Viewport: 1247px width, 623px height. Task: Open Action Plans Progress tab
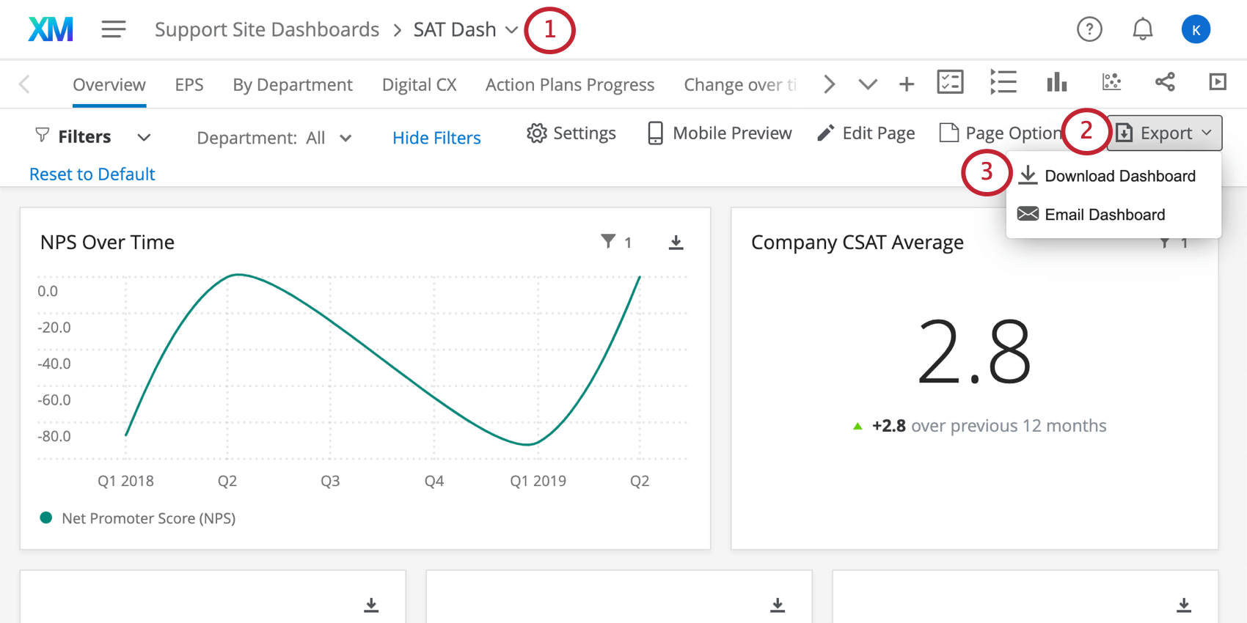(x=570, y=84)
